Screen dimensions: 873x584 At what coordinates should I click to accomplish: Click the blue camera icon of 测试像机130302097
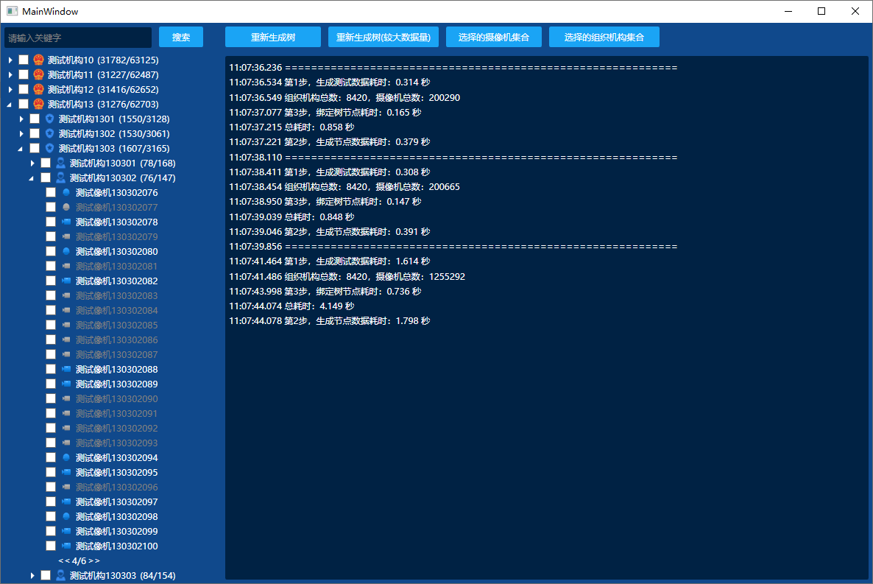pos(66,502)
